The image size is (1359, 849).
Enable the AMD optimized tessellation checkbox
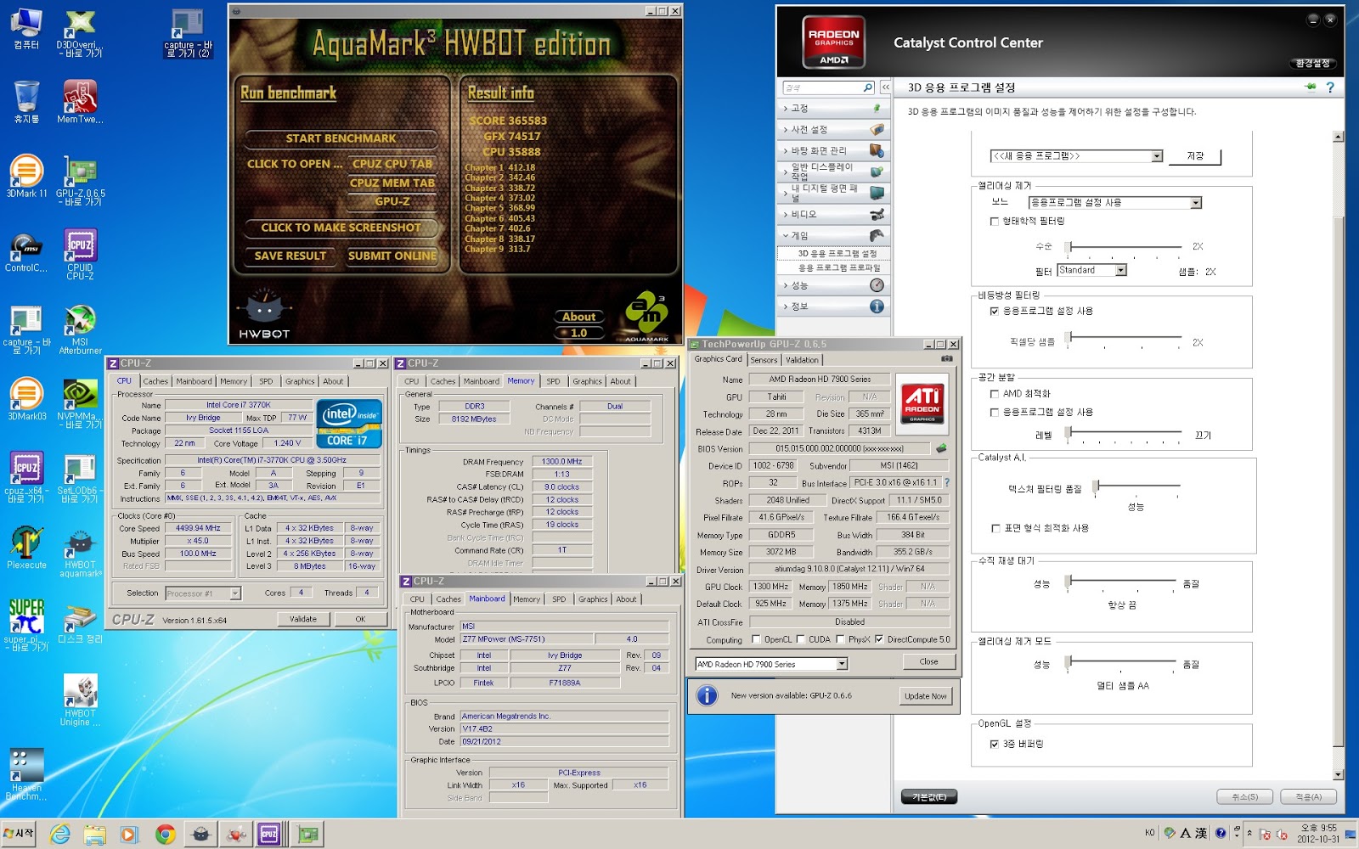995,394
